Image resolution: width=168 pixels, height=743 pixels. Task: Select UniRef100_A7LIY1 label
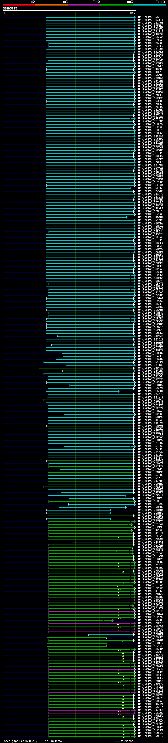[x=151, y=486]
